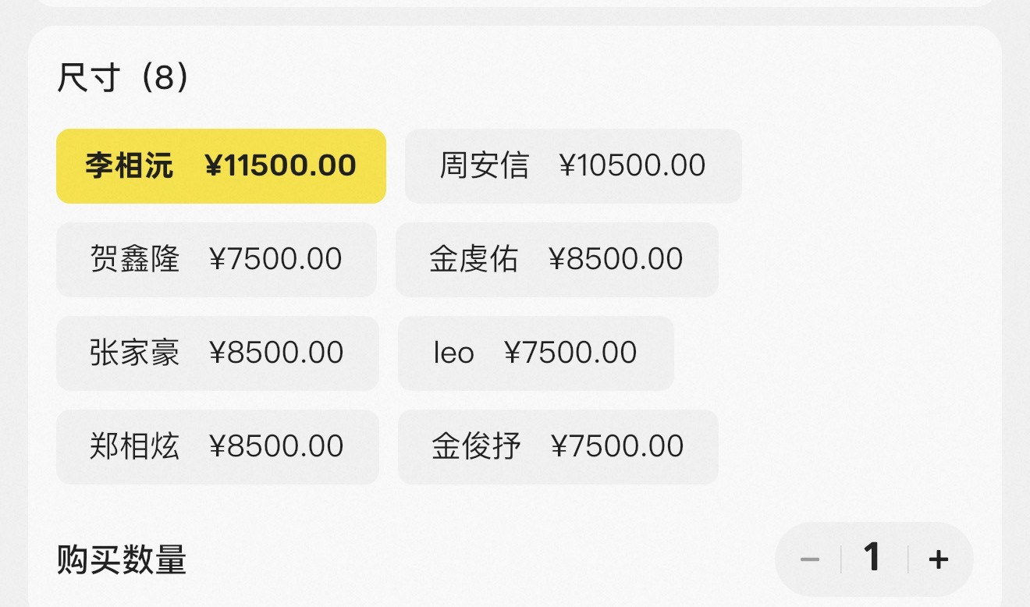Image resolution: width=1030 pixels, height=607 pixels.
Task: Decrease quantity with the minus icon
Action: click(810, 559)
